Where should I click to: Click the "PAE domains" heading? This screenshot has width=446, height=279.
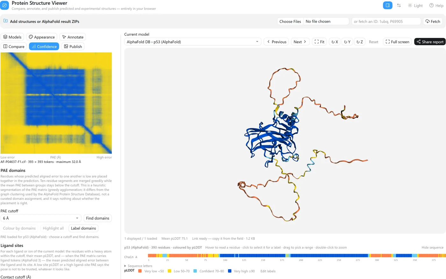click(13, 170)
